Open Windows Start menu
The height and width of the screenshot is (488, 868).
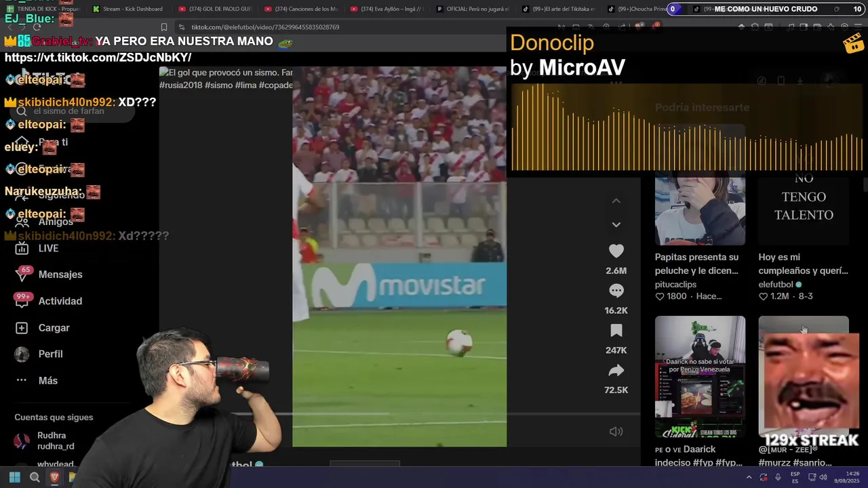pos(14,477)
